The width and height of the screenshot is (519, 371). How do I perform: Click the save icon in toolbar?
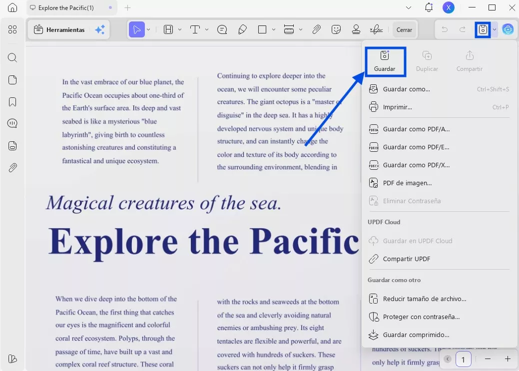pos(483,30)
